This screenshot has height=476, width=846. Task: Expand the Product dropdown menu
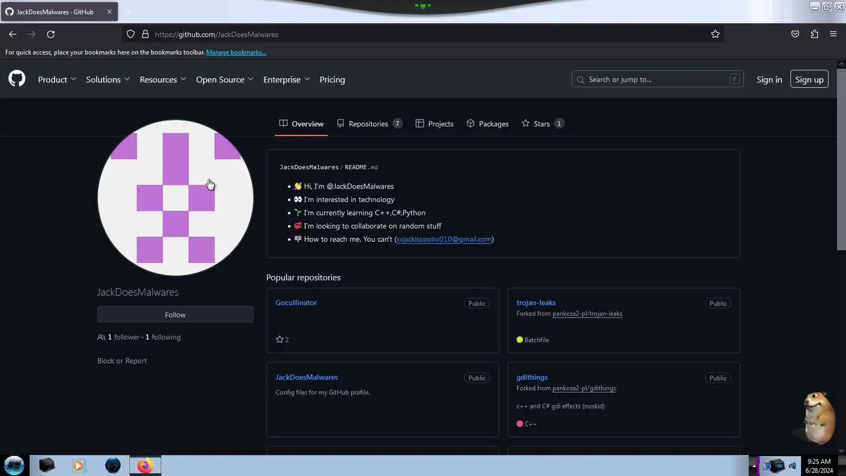pyautogui.click(x=57, y=79)
